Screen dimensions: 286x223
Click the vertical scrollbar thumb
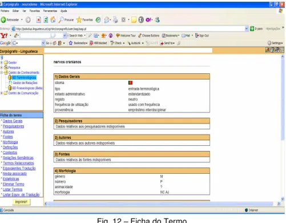tap(283, 99)
